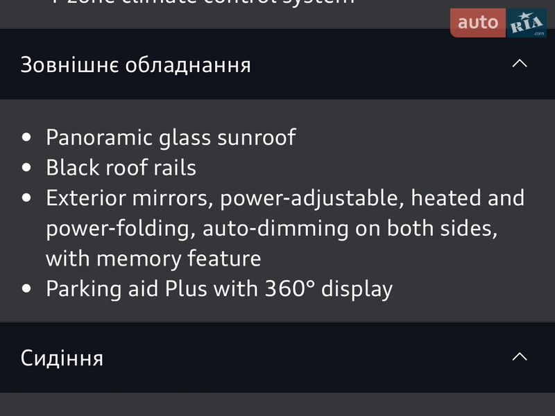
Task: Click the Зовнішнє обладнання header title
Action: (135, 65)
